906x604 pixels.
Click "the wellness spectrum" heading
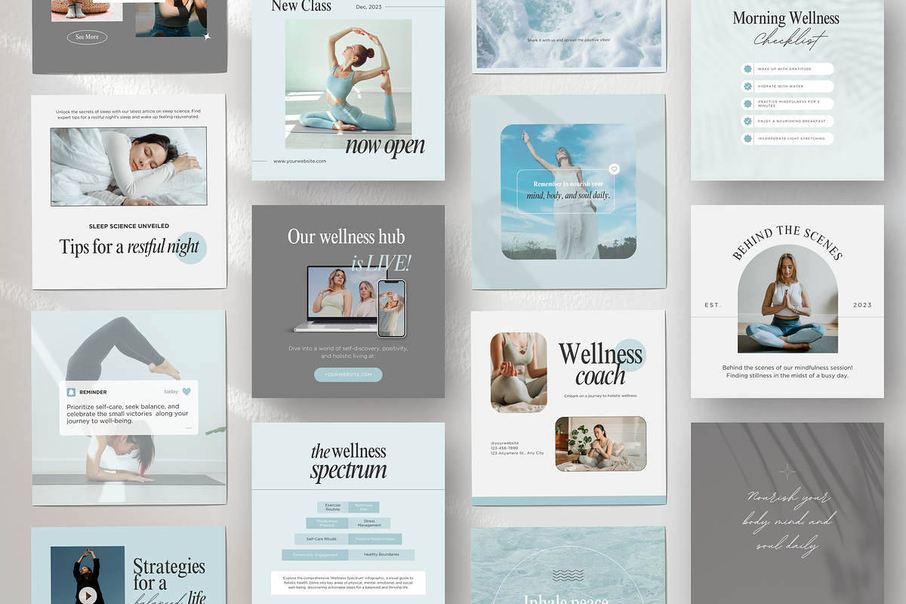click(348, 461)
